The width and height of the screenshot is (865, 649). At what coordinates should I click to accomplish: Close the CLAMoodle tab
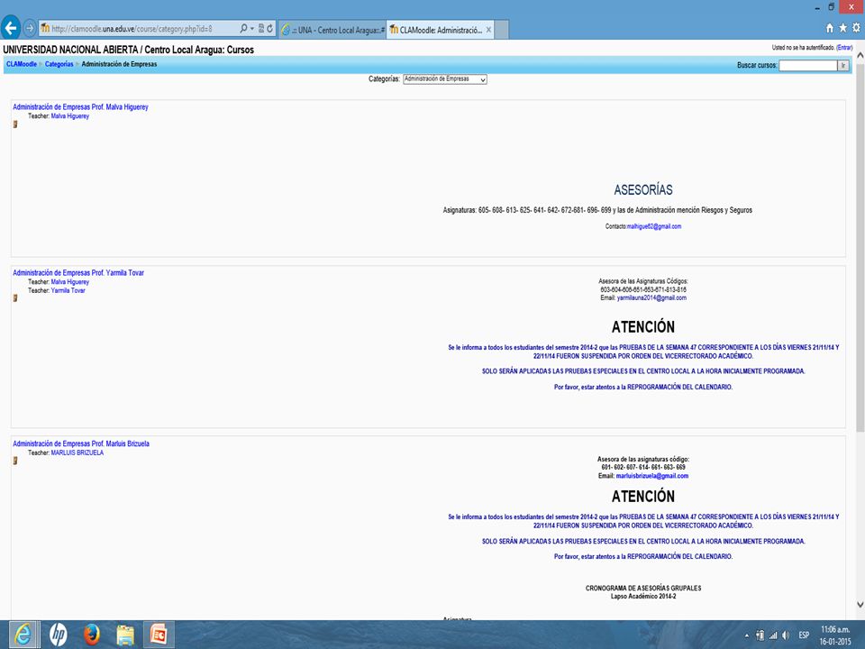[x=488, y=30]
